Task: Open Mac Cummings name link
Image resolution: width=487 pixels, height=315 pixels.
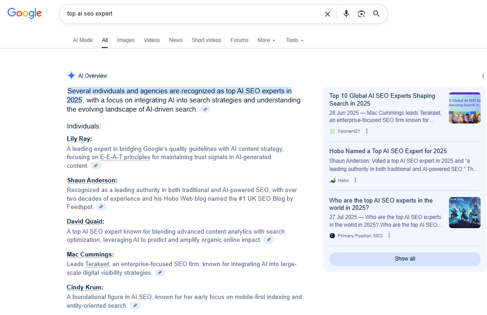Action: (x=90, y=255)
